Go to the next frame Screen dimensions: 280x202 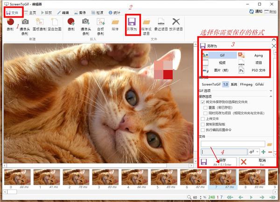[x=262, y=197]
